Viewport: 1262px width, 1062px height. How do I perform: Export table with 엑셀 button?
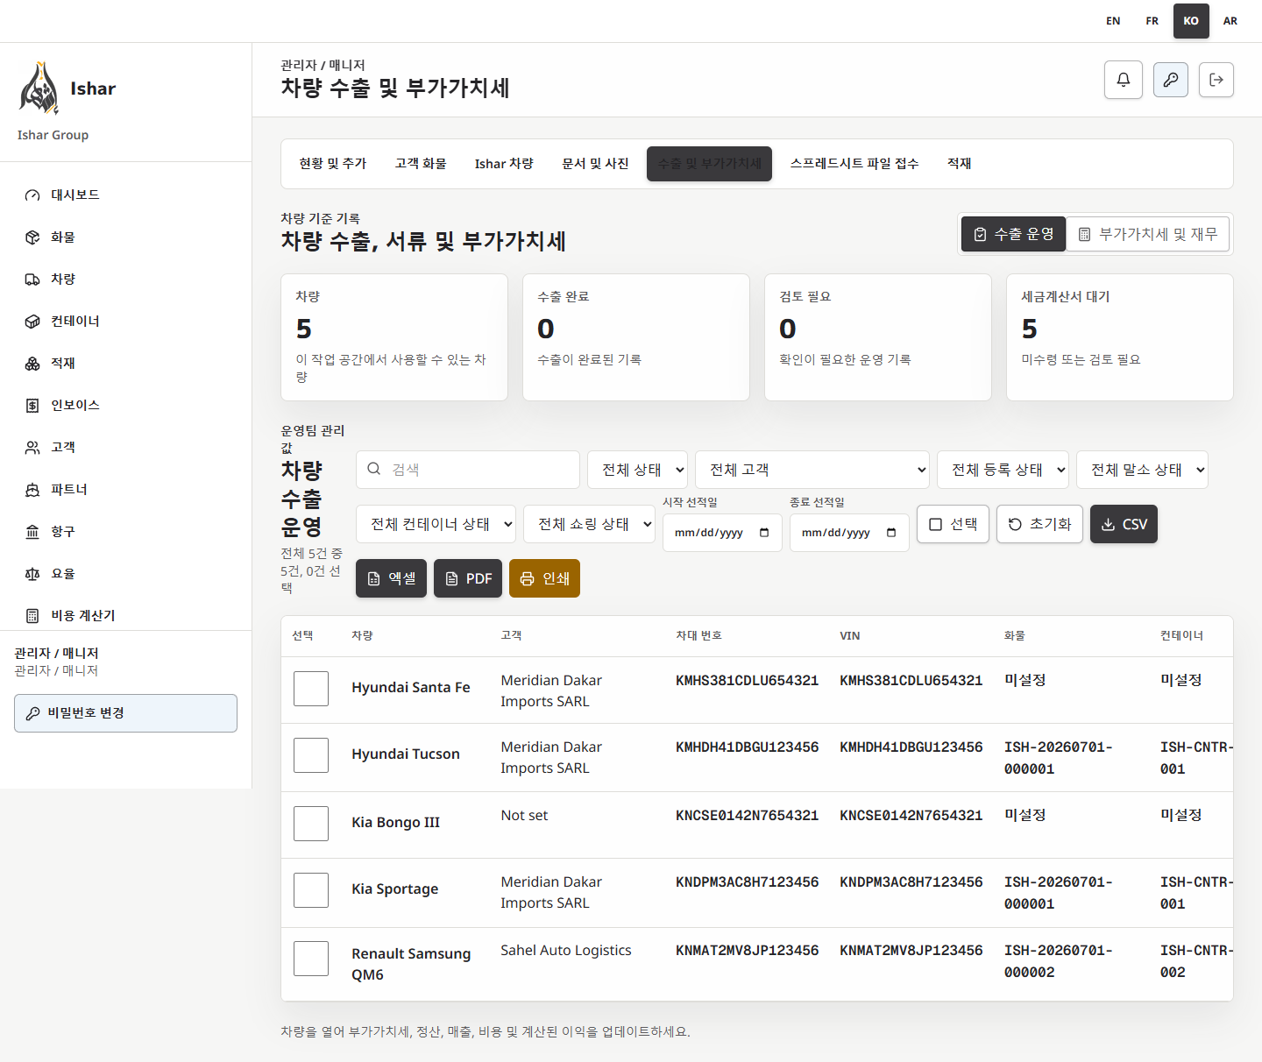[x=391, y=578]
